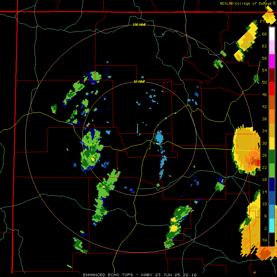Click the "ENHANCED ECHO TOPS" title text
The height and width of the screenshot is (277, 277).
click(108, 275)
